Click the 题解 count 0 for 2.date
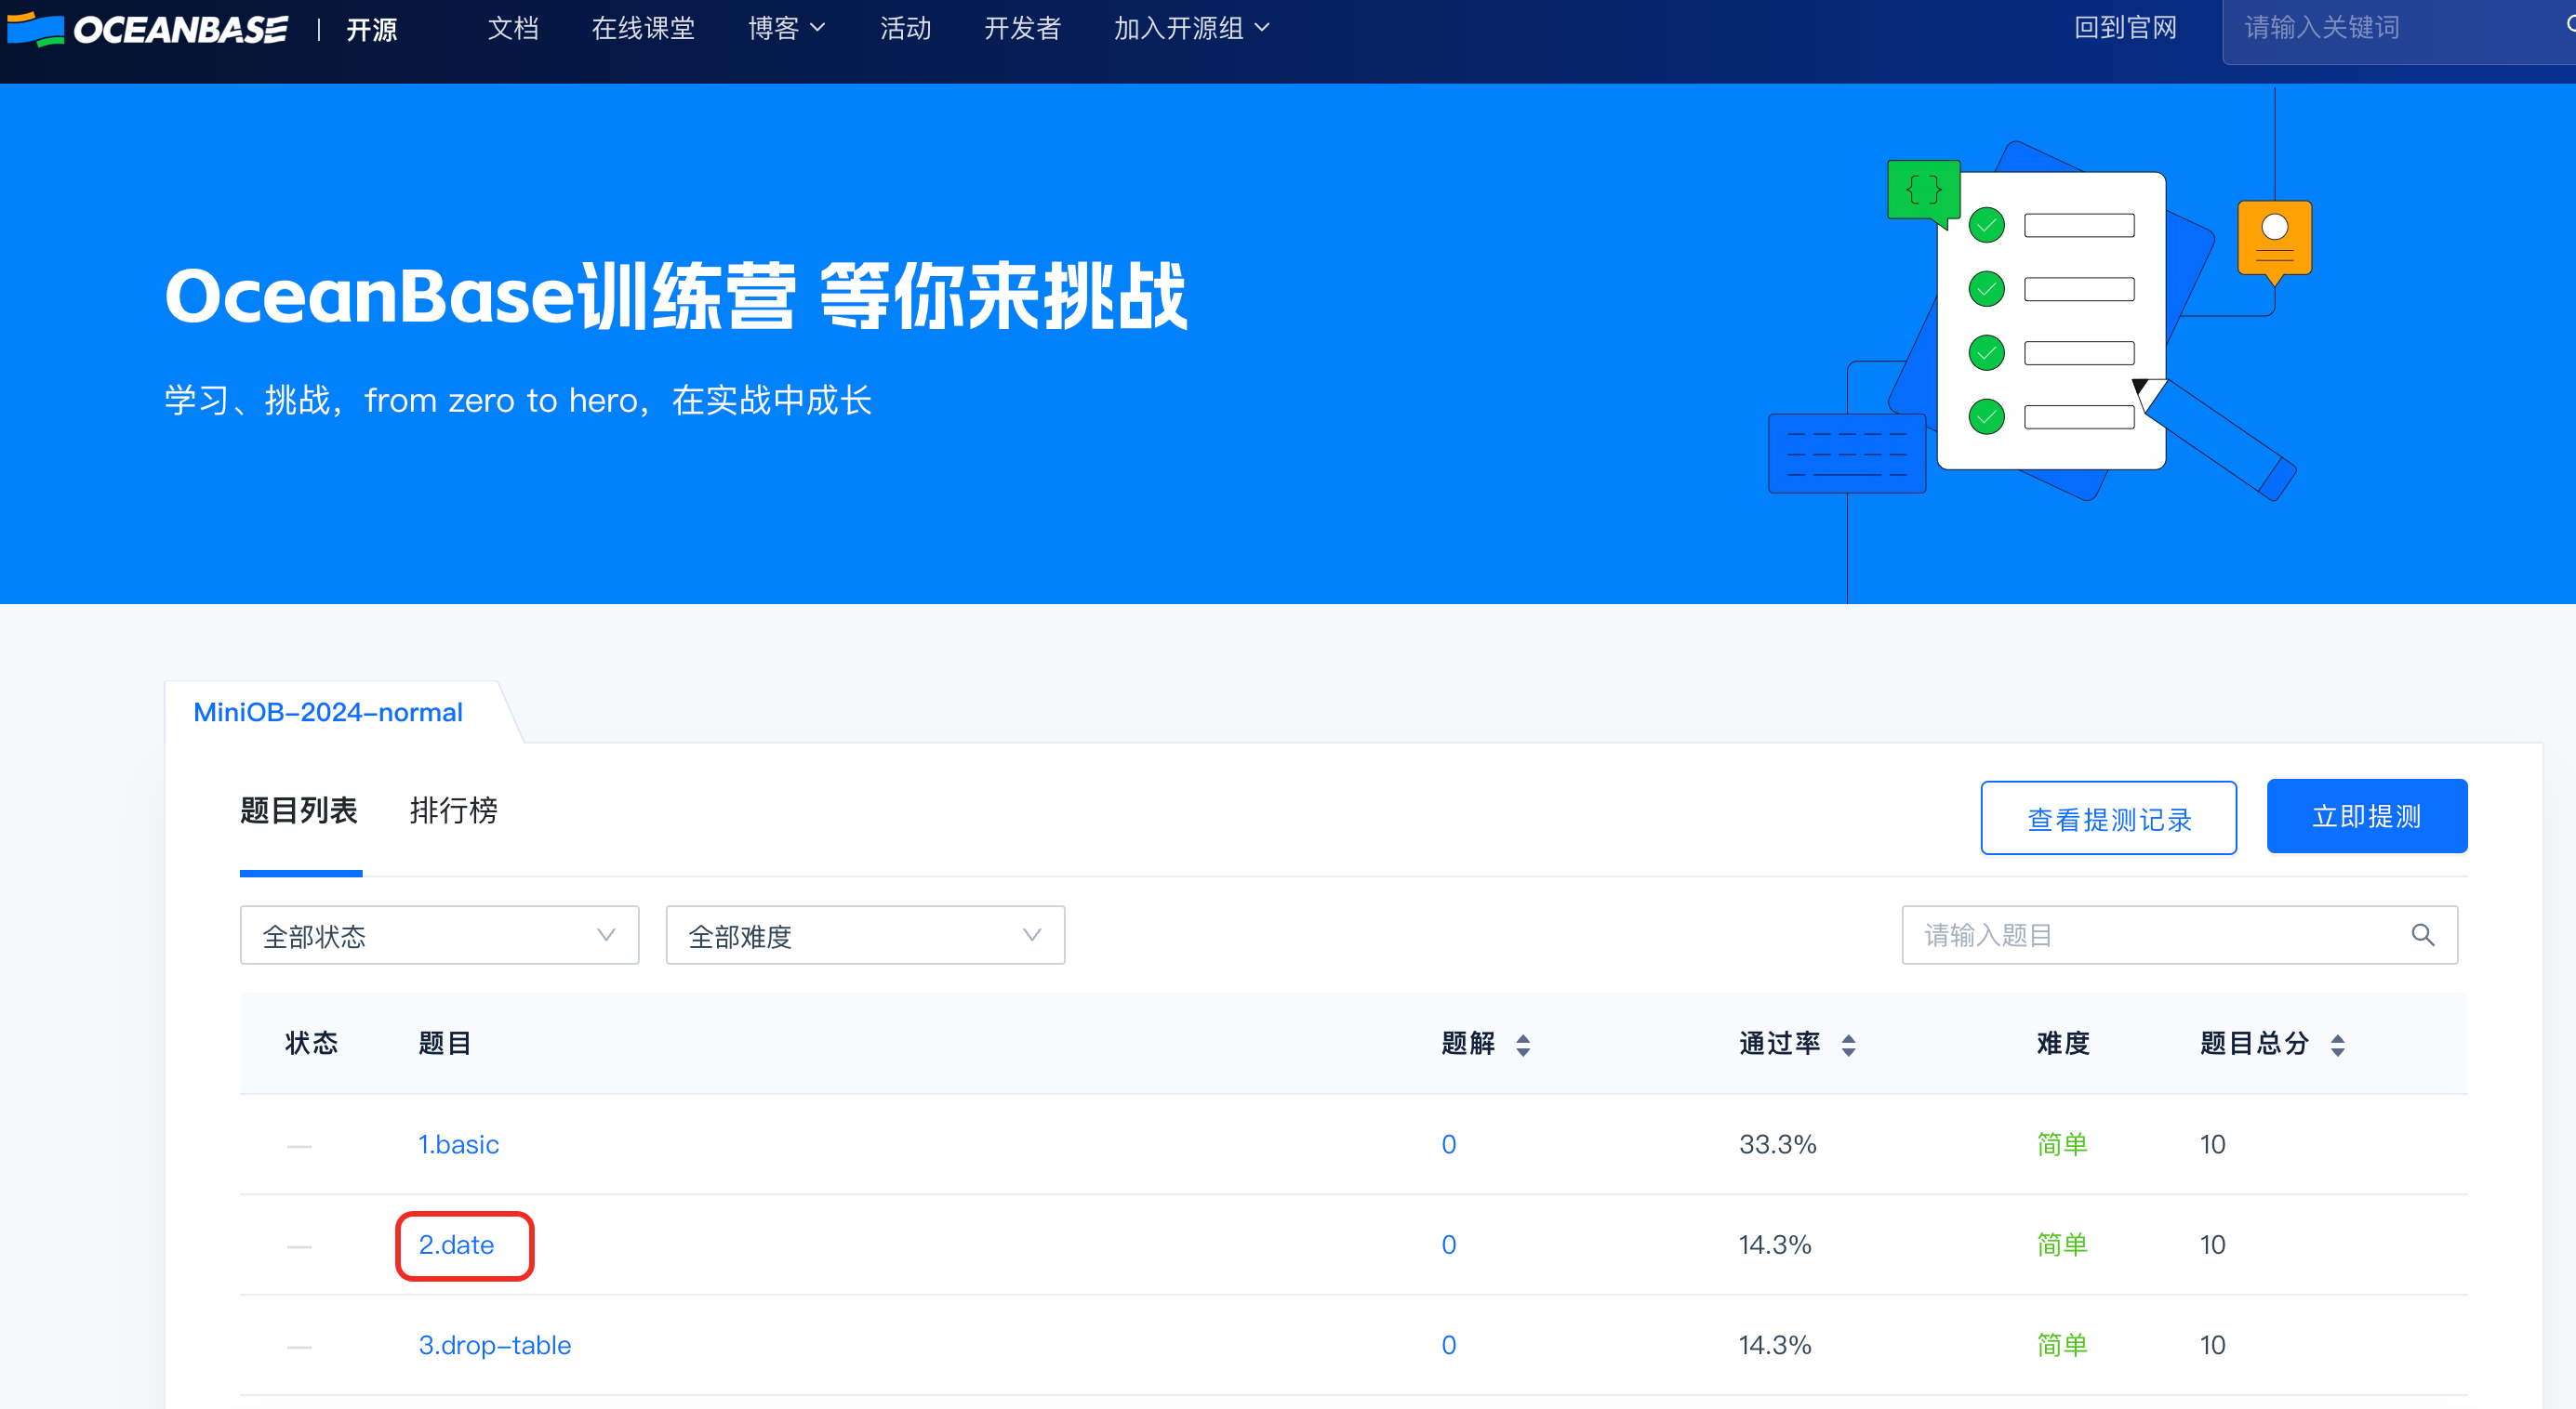Screen dimensions: 2576x1409 pos(1449,1245)
